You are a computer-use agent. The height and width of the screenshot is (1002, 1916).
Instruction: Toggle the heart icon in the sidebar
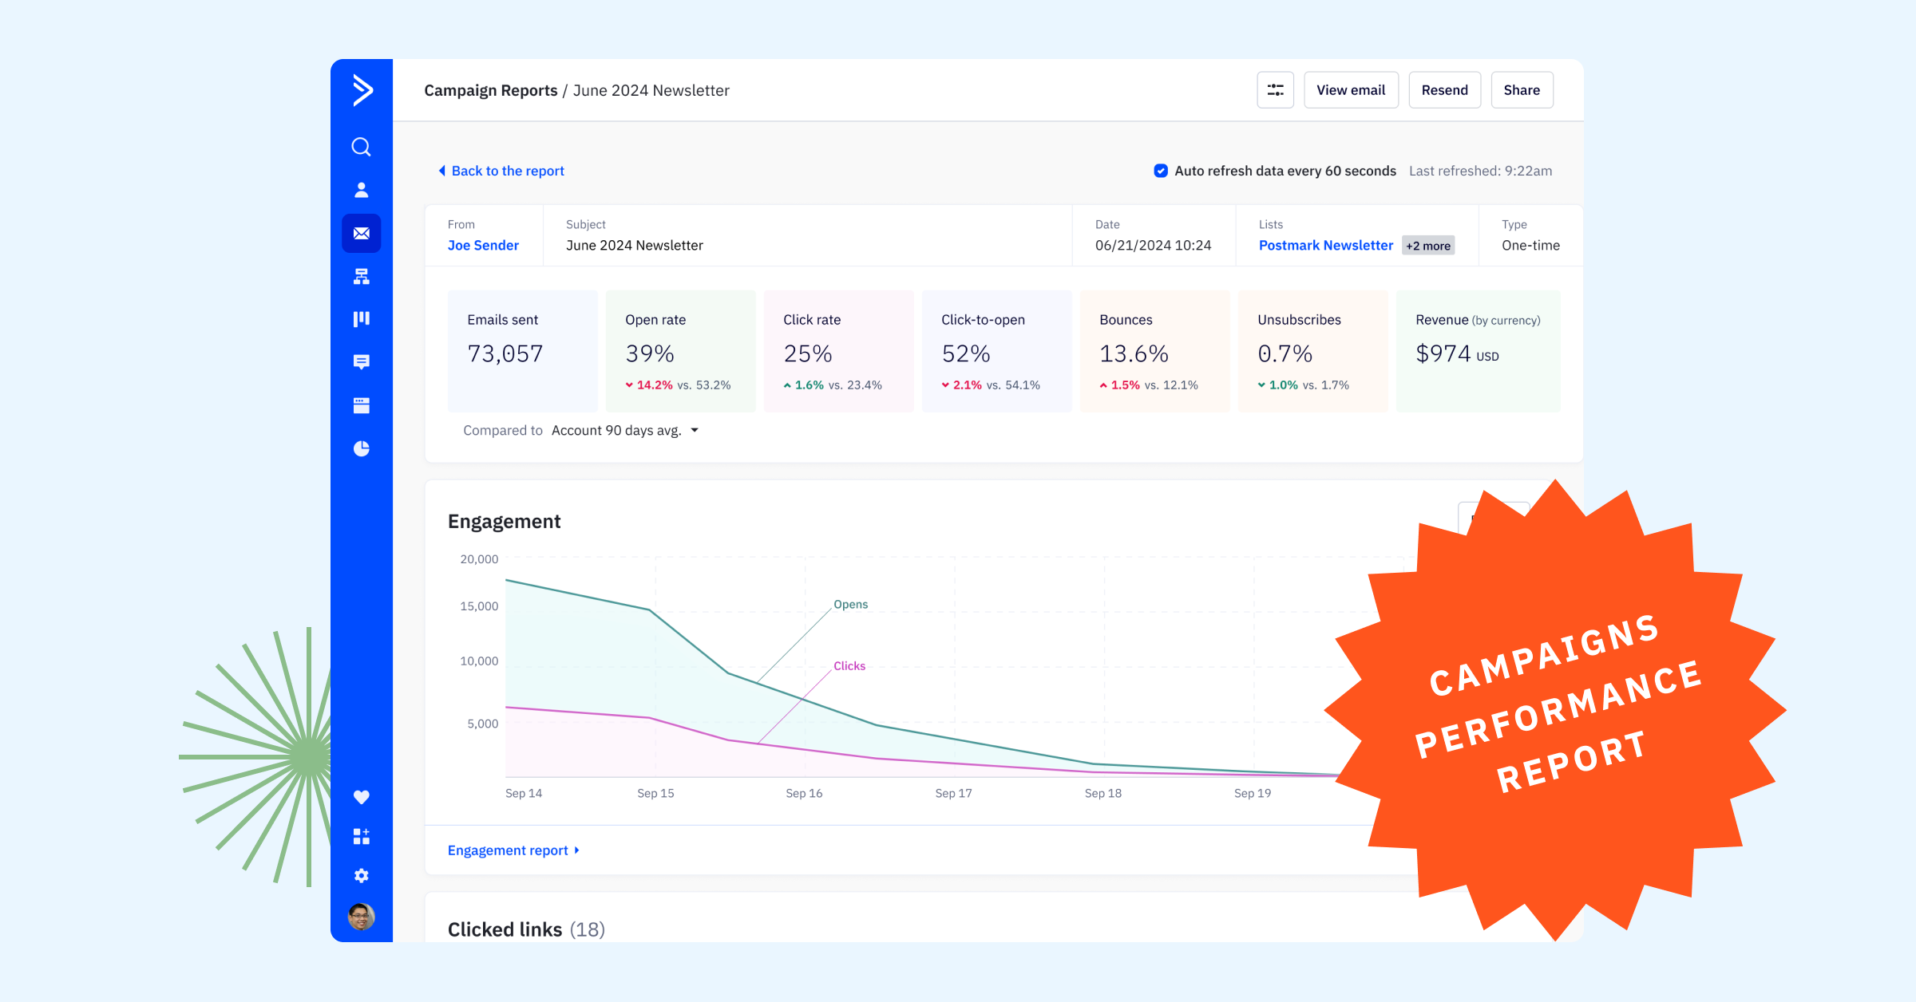pyautogui.click(x=361, y=796)
